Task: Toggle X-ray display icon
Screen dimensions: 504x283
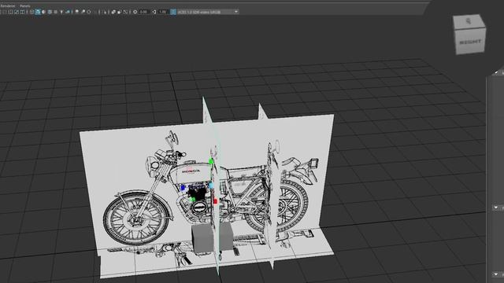Action: point(113,12)
